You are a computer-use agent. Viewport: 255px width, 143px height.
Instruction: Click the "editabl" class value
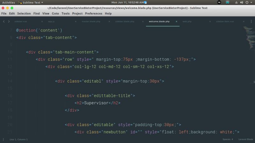pos(92,81)
